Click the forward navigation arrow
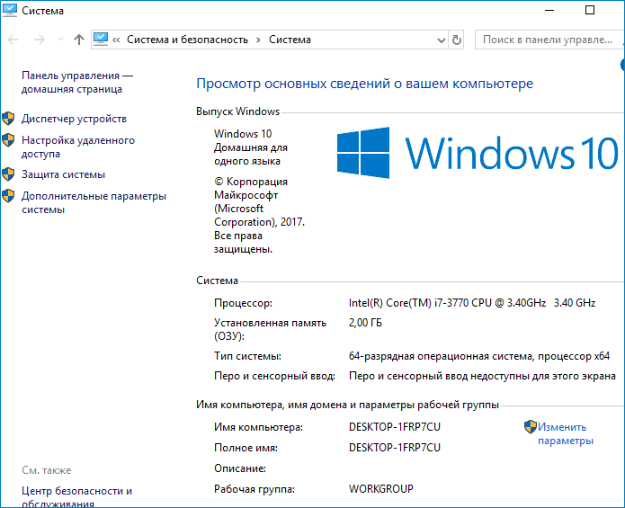This screenshot has width=625, height=508. (39, 40)
